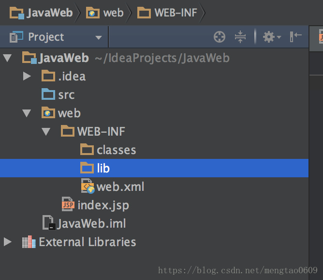Click the collapse all icon
The height and width of the screenshot is (280, 323).
[240, 37]
